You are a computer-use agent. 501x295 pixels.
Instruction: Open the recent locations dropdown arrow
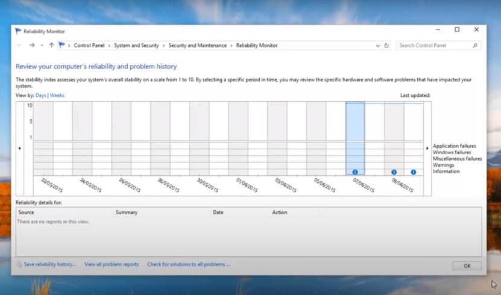[42, 46]
